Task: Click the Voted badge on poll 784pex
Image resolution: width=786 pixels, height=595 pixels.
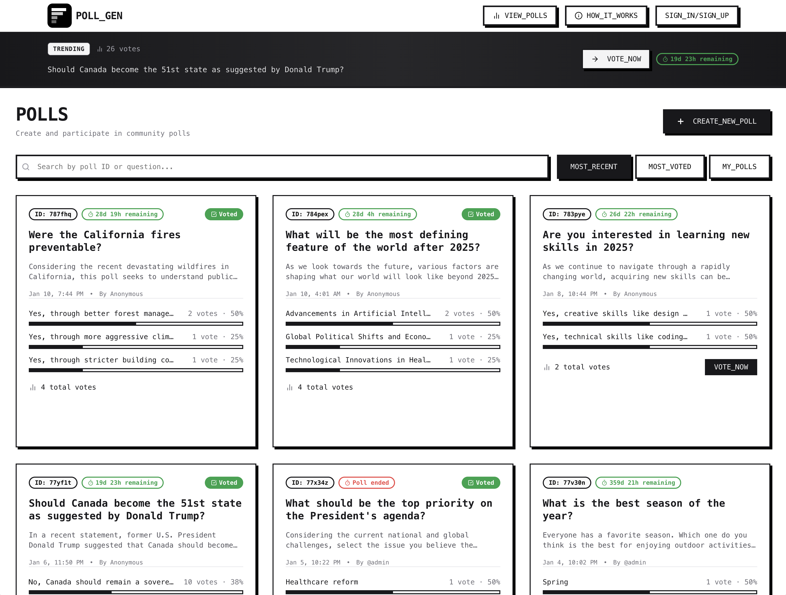Action: click(481, 214)
